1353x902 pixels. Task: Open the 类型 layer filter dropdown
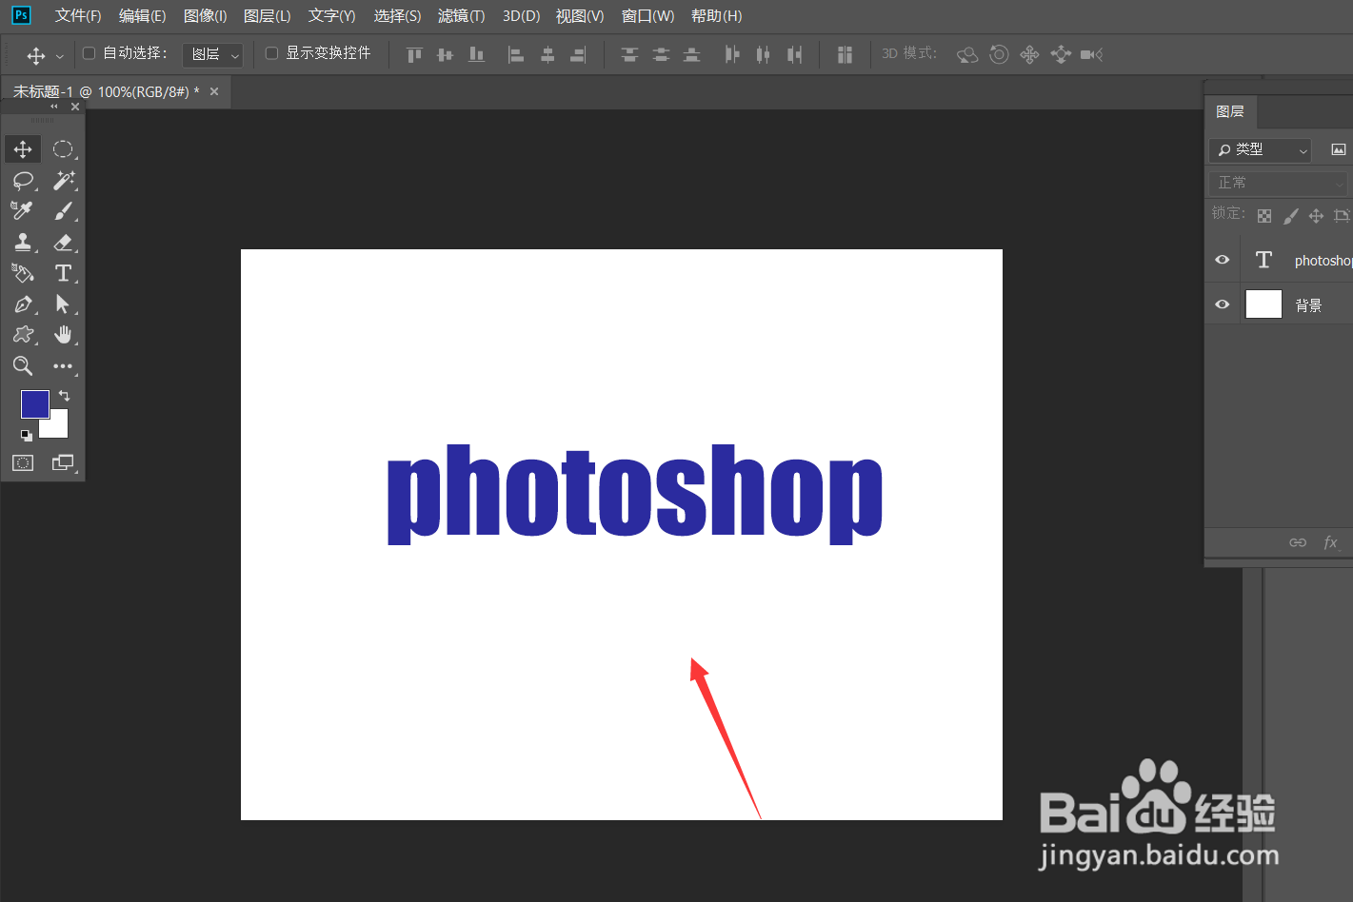click(x=1261, y=149)
